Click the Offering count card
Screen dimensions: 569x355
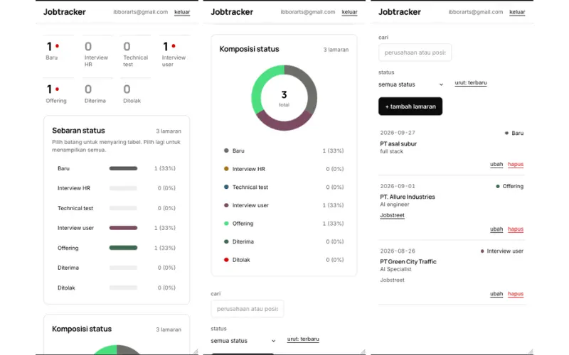pyautogui.click(x=58, y=92)
